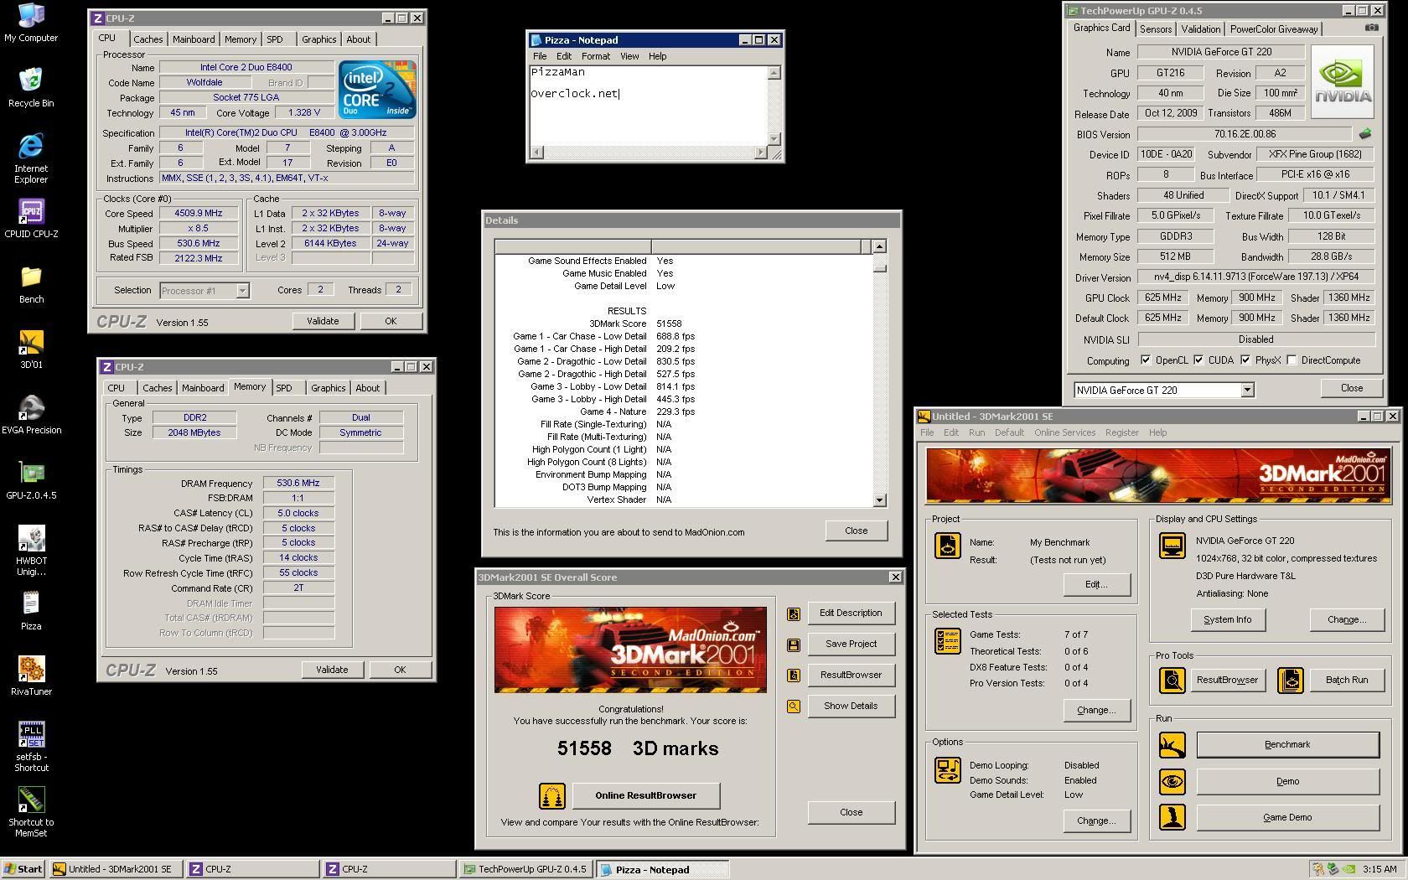The height and width of the screenshot is (880, 1408).
Task: Toggle the DirectCompute checkbox in GPU-Z
Action: 1292,360
